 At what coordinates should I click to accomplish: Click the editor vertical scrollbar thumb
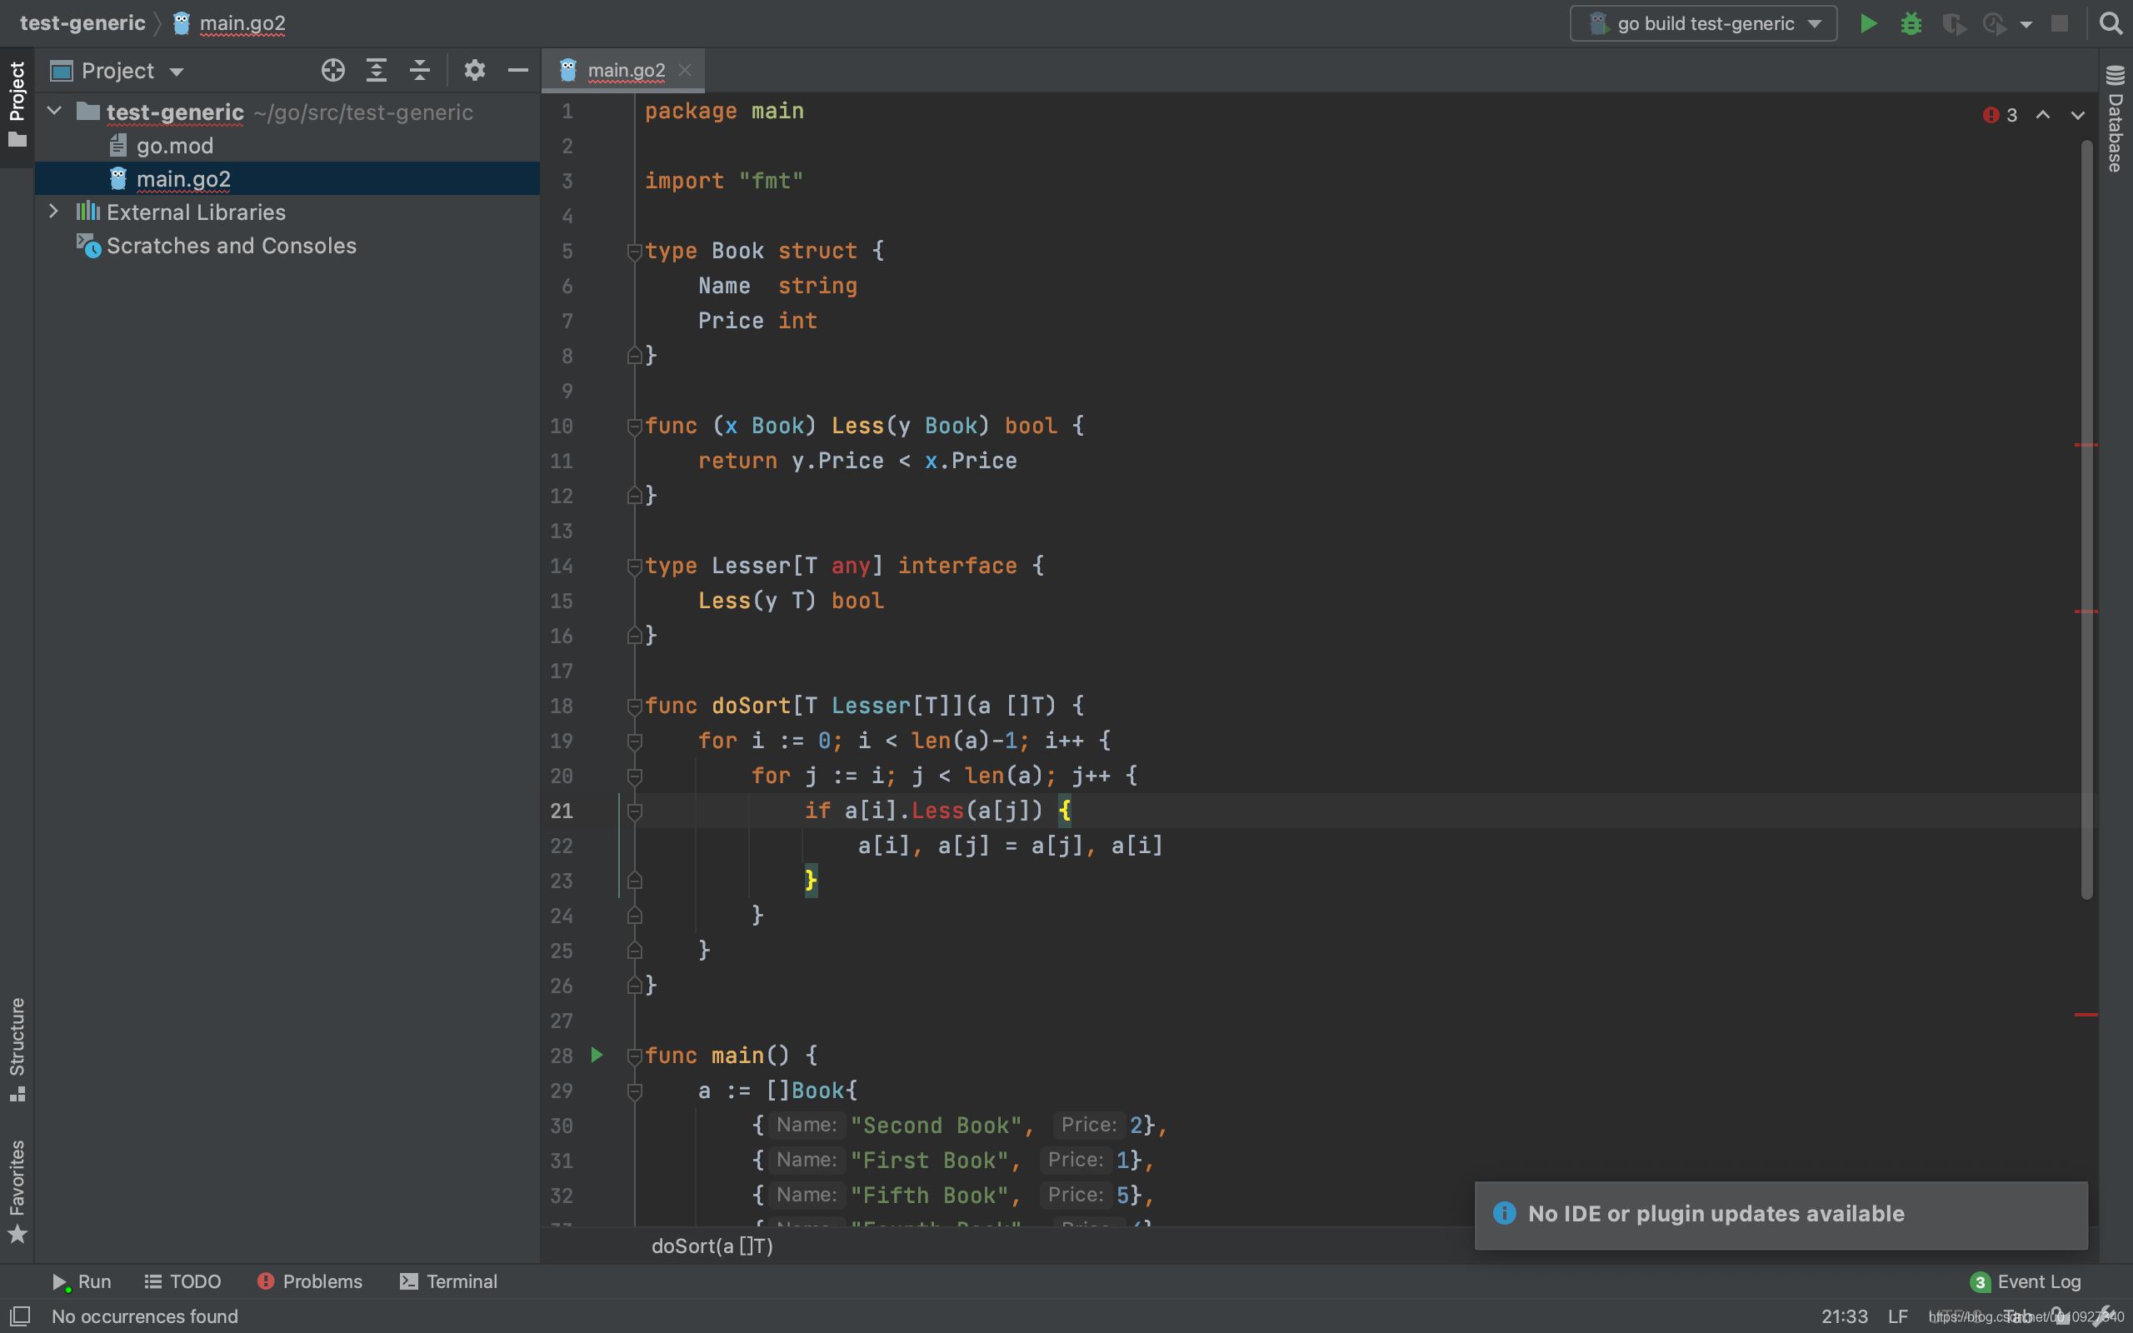(x=2086, y=520)
